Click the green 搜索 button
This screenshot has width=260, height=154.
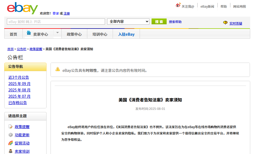(x=159, y=21)
